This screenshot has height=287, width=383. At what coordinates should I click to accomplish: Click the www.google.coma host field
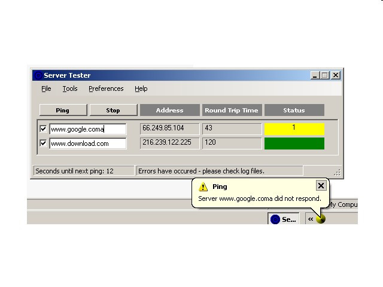88,129
